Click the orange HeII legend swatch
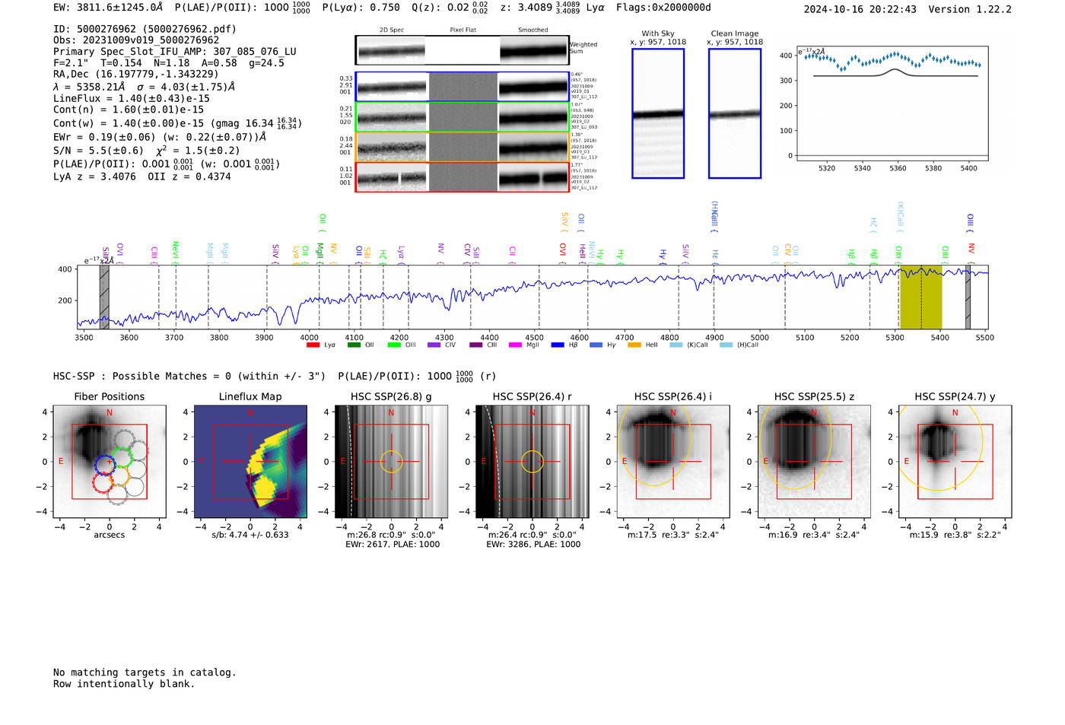This screenshot has width=1065, height=725. (634, 345)
